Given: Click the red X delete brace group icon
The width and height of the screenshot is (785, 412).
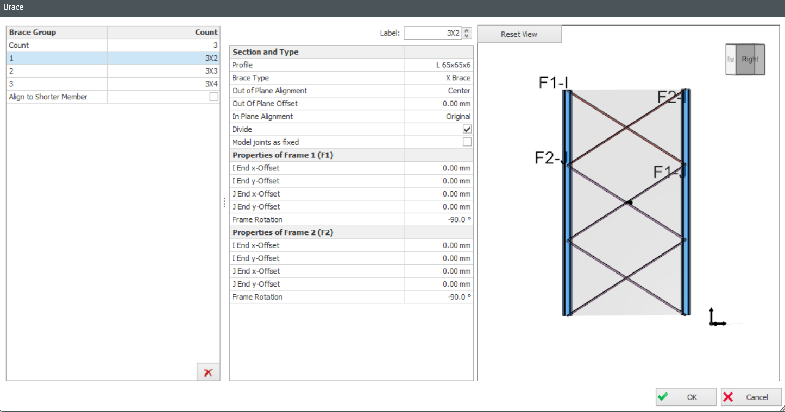Looking at the screenshot, I should coord(208,372).
